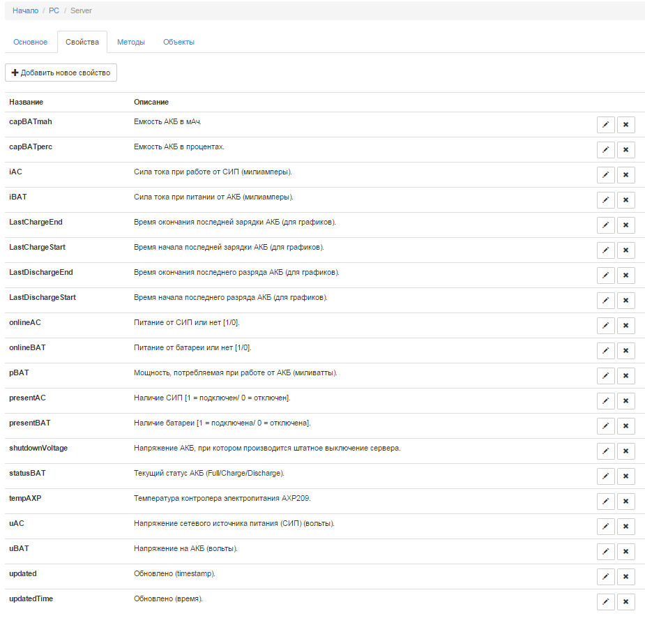Click the pencil edit icon for capBATmah
Screen dimensions: 645x618
(x=606, y=125)
